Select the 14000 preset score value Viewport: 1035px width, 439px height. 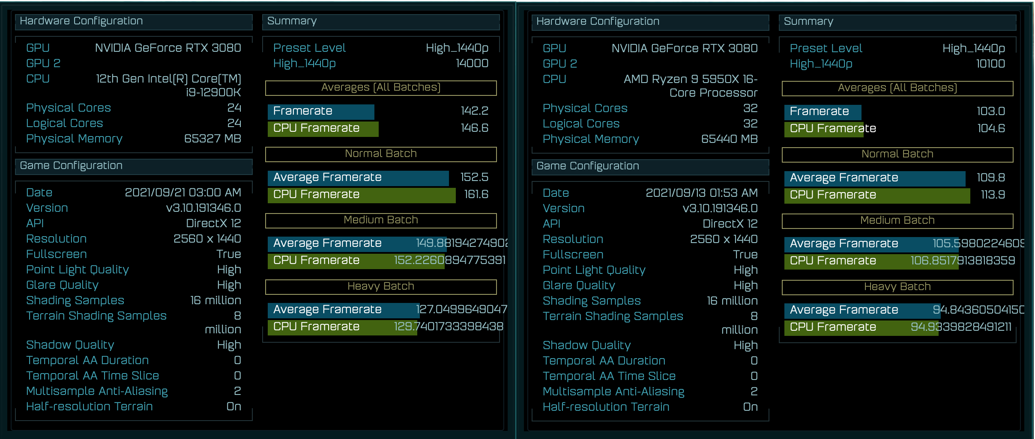(472, 63)
